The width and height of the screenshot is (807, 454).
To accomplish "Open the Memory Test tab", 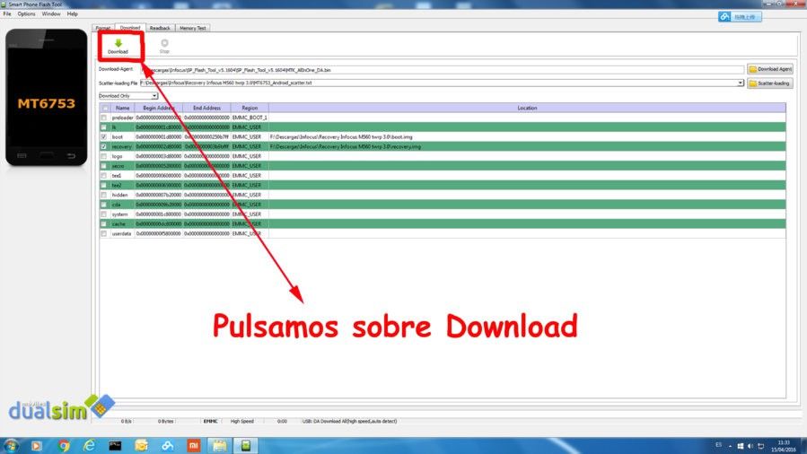I will click(x=192, y=28).
